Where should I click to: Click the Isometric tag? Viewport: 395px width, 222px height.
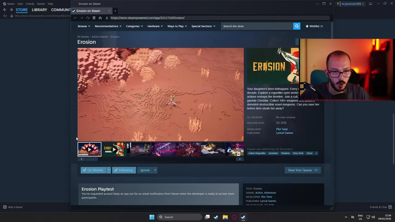click(x=273, y=153)
